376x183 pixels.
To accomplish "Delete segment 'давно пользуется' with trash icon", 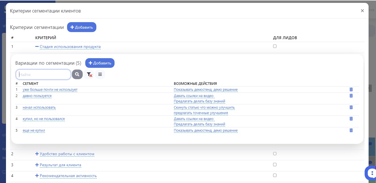I will click(x=351, y=96).
